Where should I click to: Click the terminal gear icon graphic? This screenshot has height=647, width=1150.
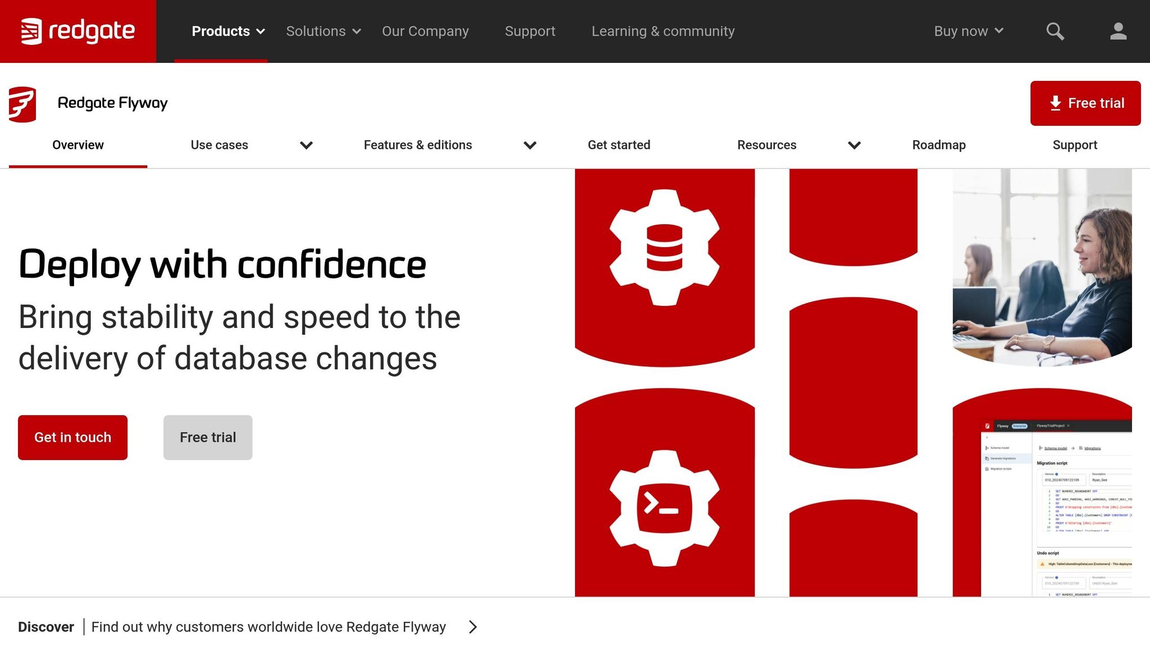(664, 508)
